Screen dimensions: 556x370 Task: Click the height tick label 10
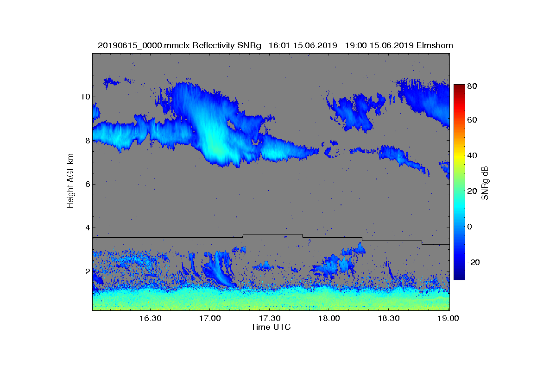(x=85, y=97)
